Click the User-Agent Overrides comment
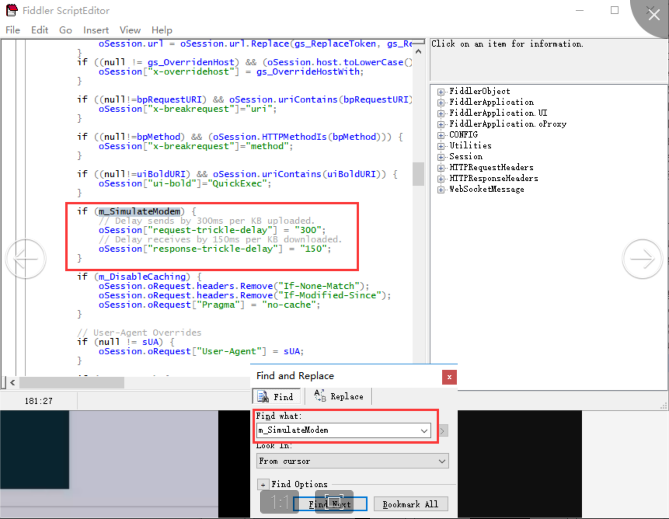Image resolution: width=669 pixels, height=519 pixels. click(x=139, y=333)
